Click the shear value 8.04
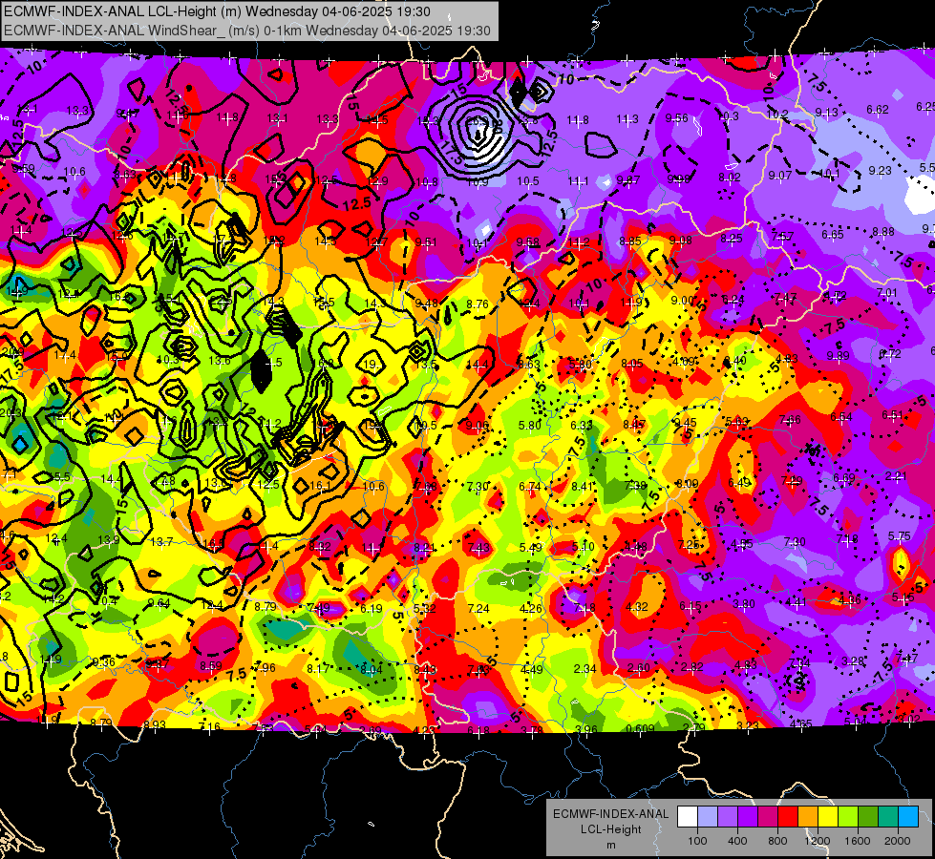The width and height of the screenshot is (935, 859). click(x=372, y=670)
